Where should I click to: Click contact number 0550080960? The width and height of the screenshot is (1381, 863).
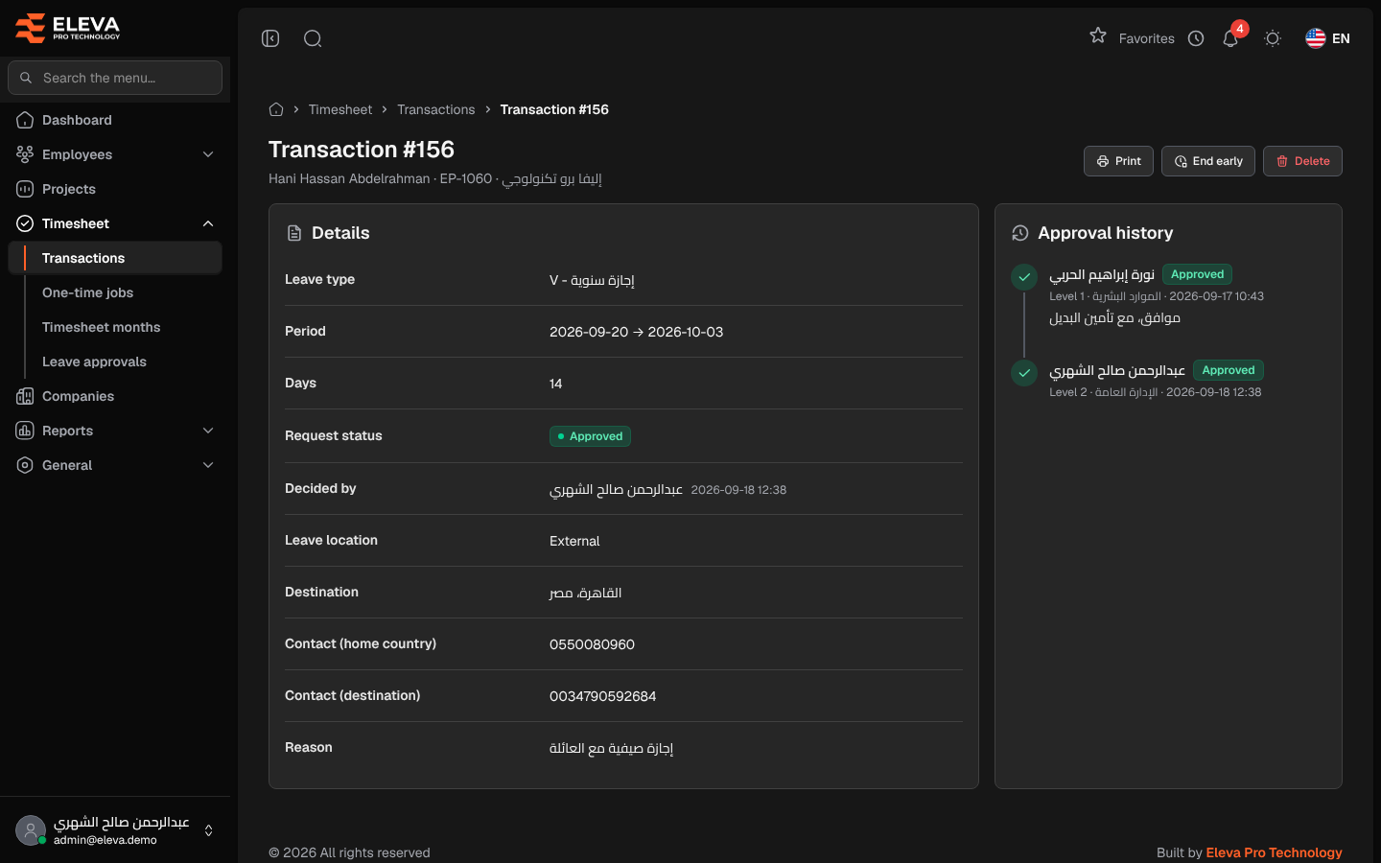point(592,644)
